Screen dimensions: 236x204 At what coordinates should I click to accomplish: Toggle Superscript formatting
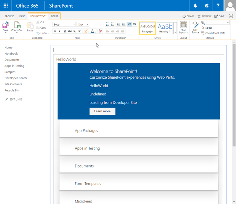click(x=80, y=31)
